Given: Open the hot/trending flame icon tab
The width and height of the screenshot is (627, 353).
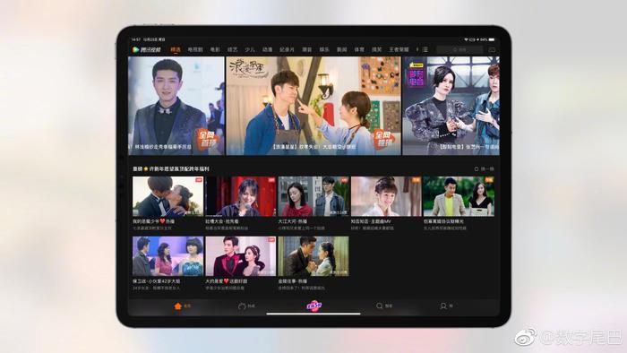Looking at the screenshot, I should (x=242, y=306).
